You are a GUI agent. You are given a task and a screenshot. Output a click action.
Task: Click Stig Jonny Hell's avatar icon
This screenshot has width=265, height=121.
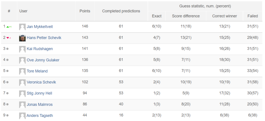[22, 94]
